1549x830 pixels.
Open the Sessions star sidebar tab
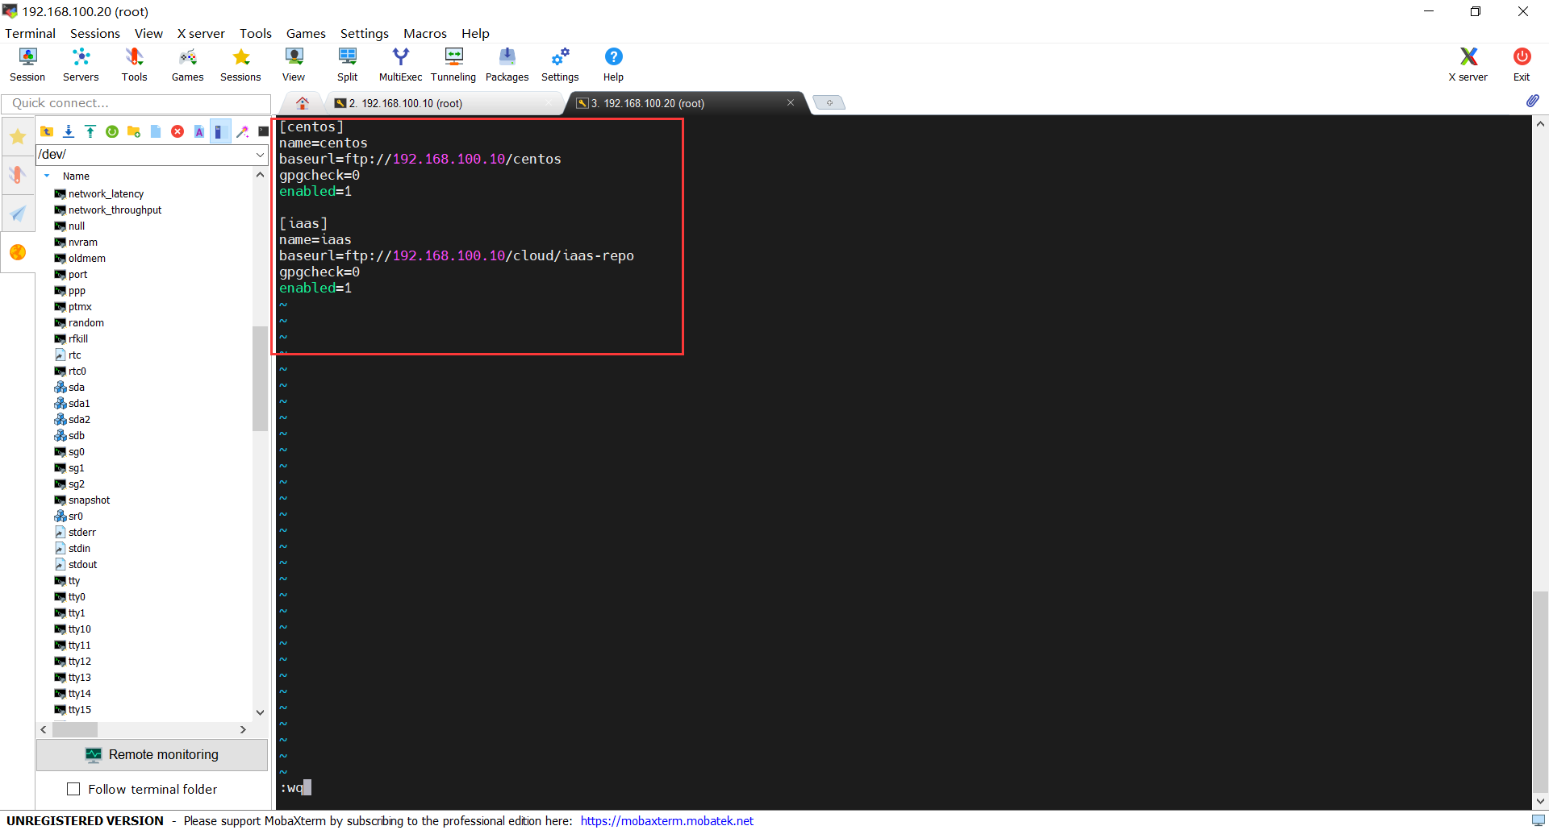point(18,137)
